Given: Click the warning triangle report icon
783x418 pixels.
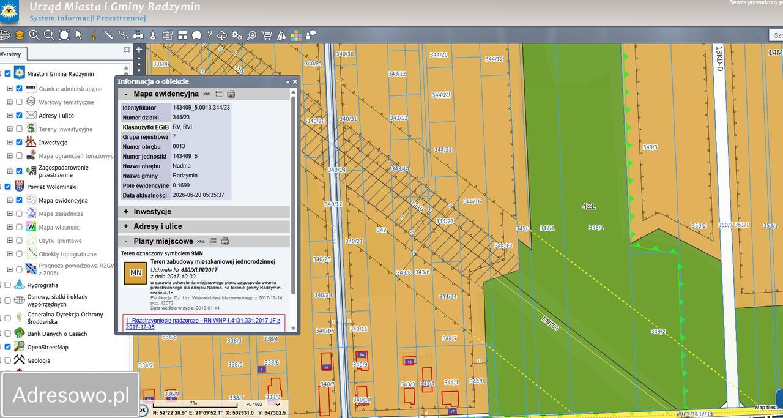Looking at the screenshot, I should [281, 35].
